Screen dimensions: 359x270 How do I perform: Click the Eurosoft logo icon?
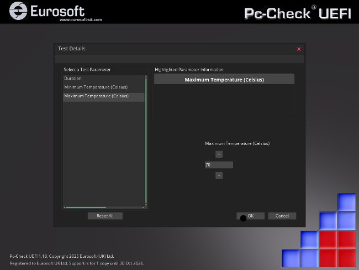(x=19, y=11)
